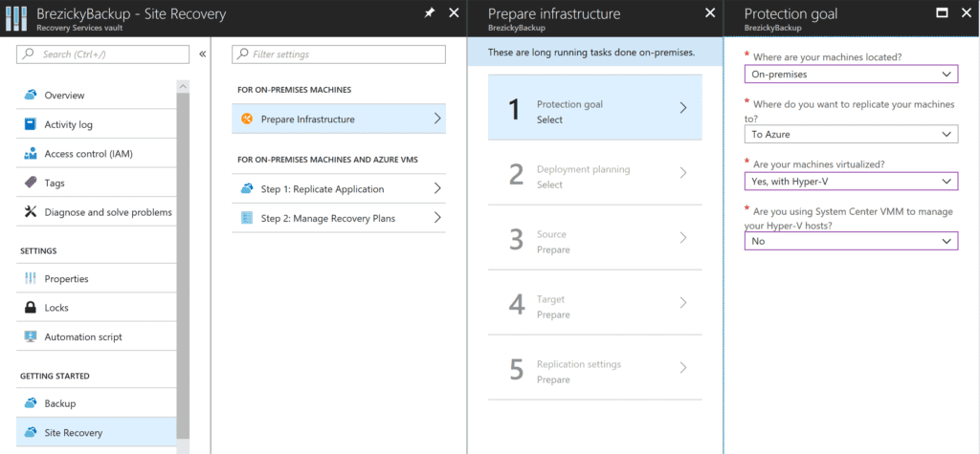The width and height of the screenshot is (980, 454).
Task: Open Diagnose and solve problems
Action: point(97,211)
